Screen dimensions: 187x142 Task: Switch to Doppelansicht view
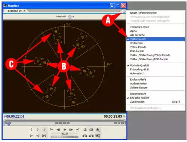(138, 94)
